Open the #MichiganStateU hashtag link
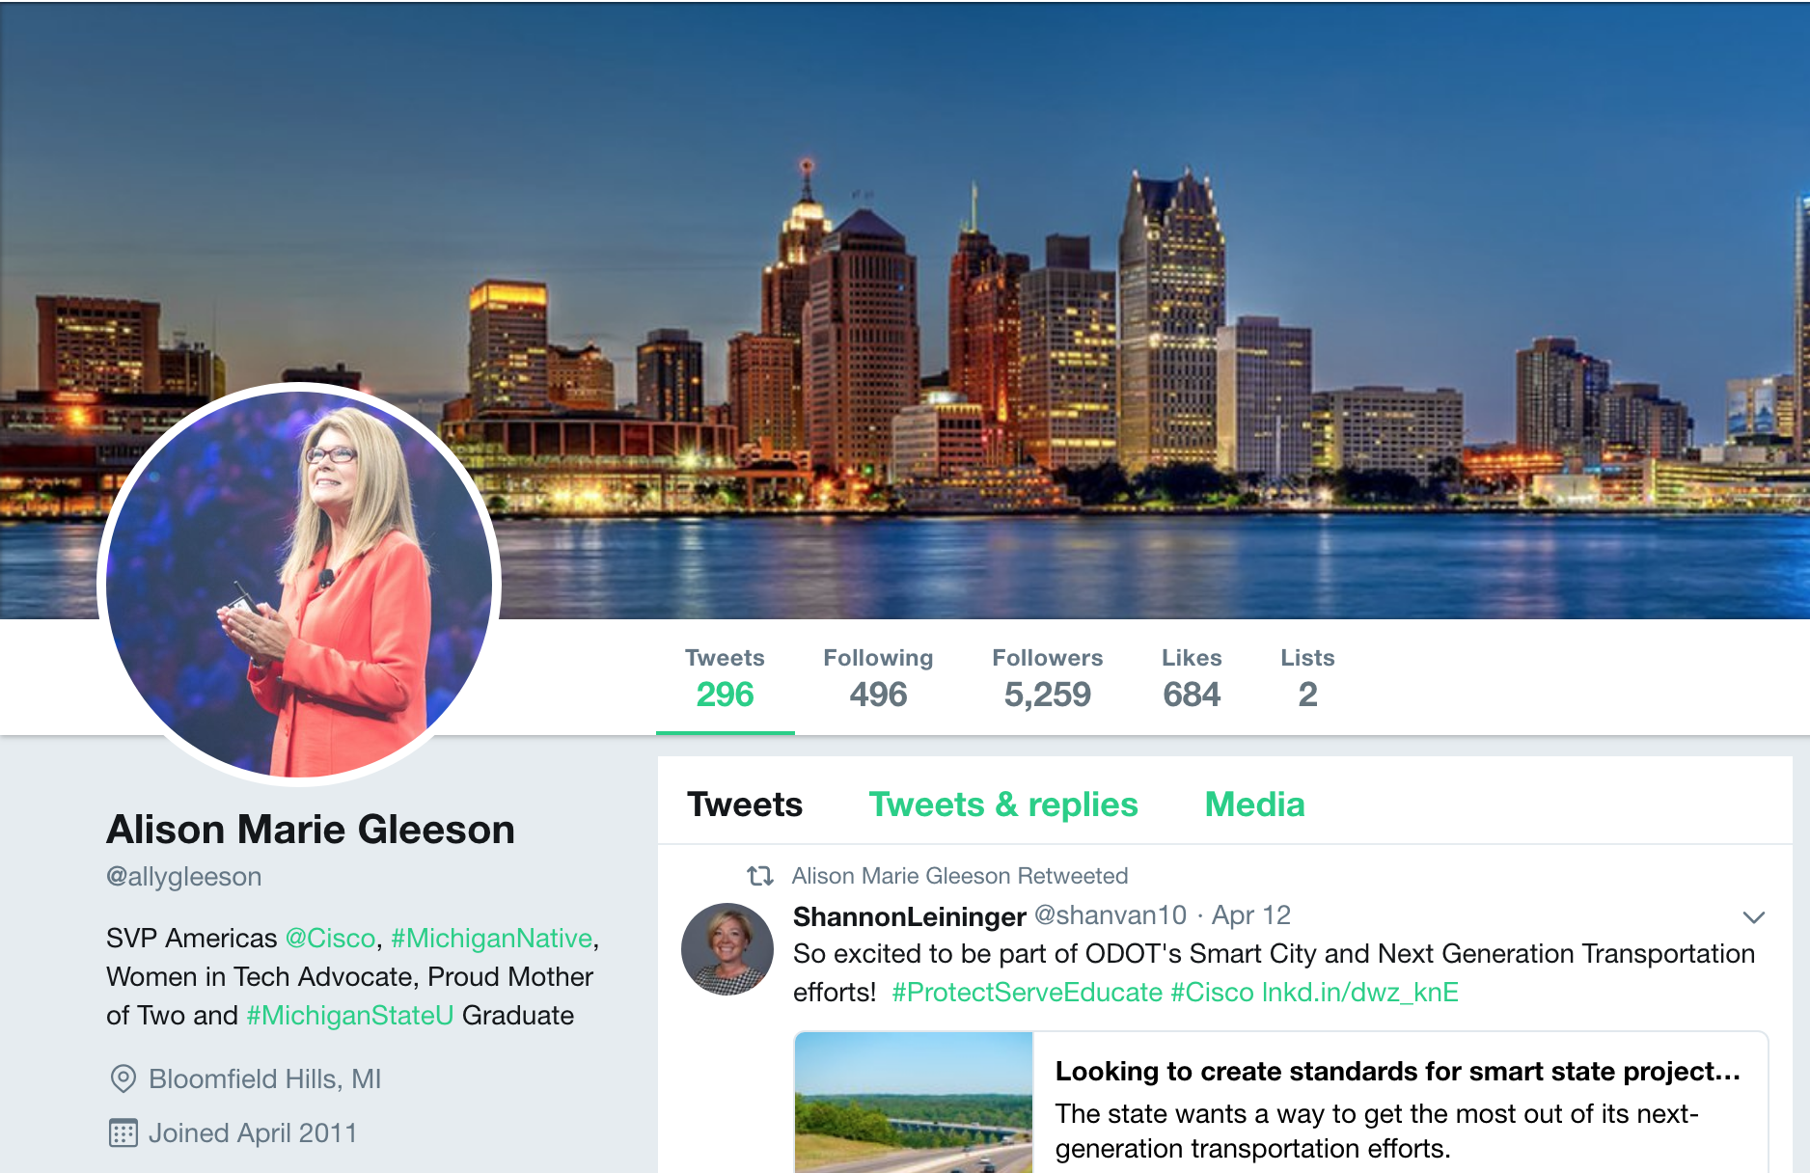The image size is (1810, 1173). 349,1015
